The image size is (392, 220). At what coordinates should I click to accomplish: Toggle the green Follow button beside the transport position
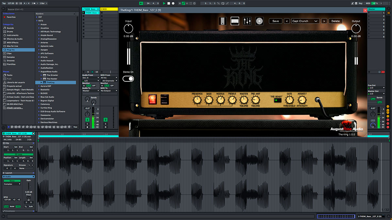(141, 3)
